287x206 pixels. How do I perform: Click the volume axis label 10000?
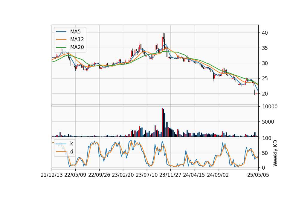coord(270,107)
